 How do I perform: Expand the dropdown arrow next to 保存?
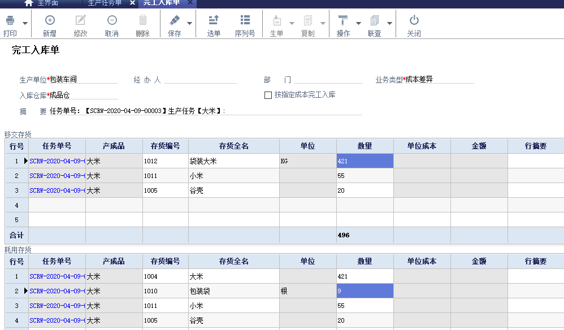point(189,24)
